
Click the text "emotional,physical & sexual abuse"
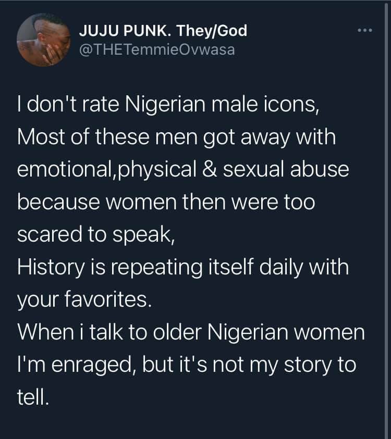(x=182, y=171)
